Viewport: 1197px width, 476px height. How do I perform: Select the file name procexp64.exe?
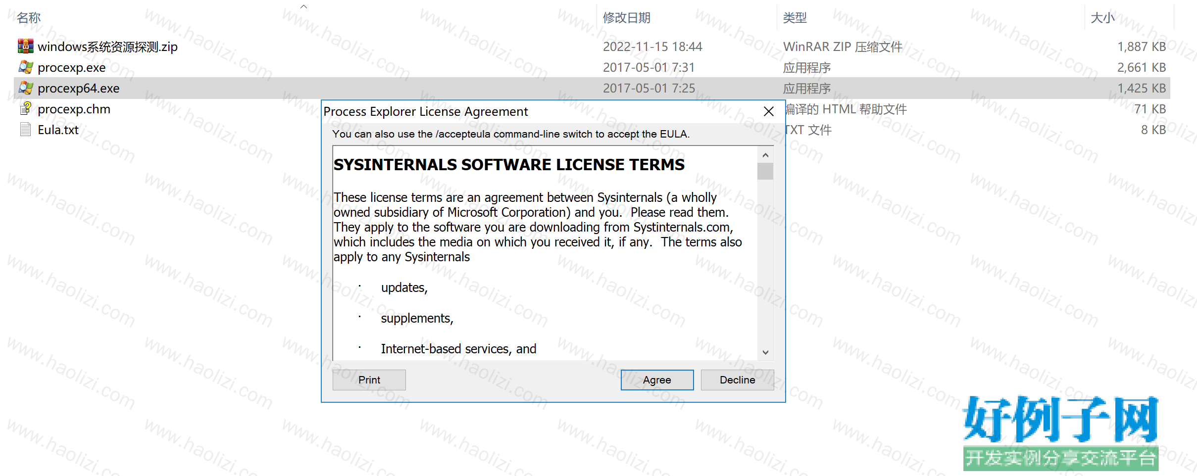(x=79, y=88)
